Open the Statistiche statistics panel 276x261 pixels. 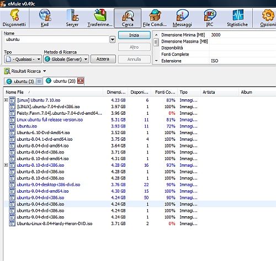tap(237, 18)
